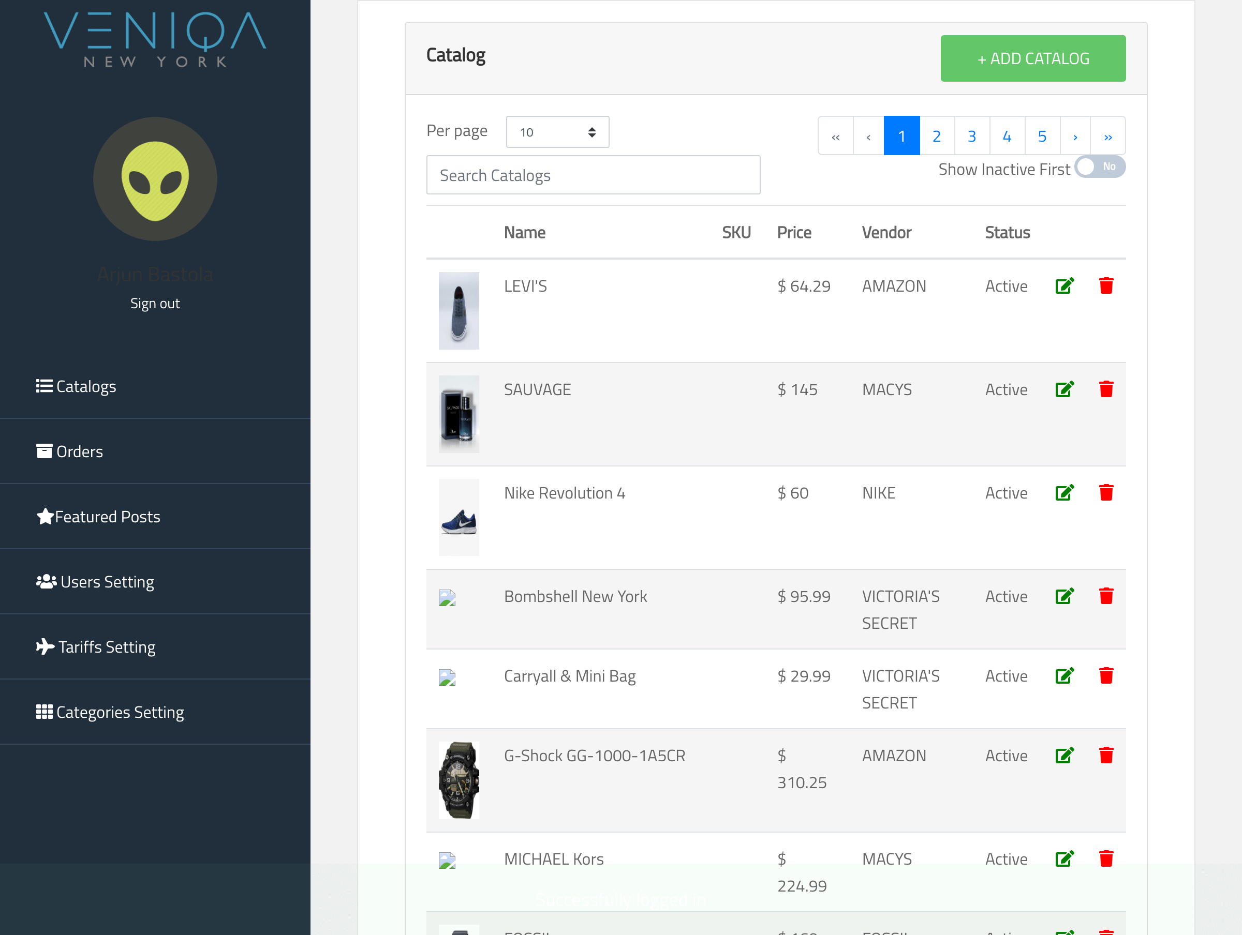This screenshot has width=1242, height=935.
Task: Go to Featured Posts in sidebar
Action: (98, 516)
